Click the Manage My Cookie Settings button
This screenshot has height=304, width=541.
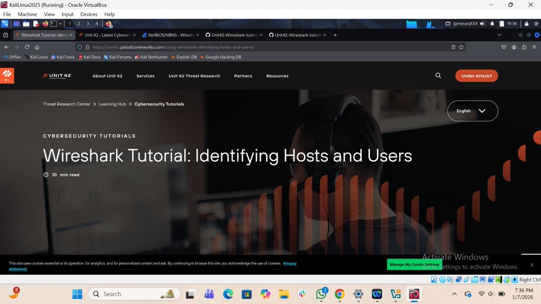coord(414,264)
